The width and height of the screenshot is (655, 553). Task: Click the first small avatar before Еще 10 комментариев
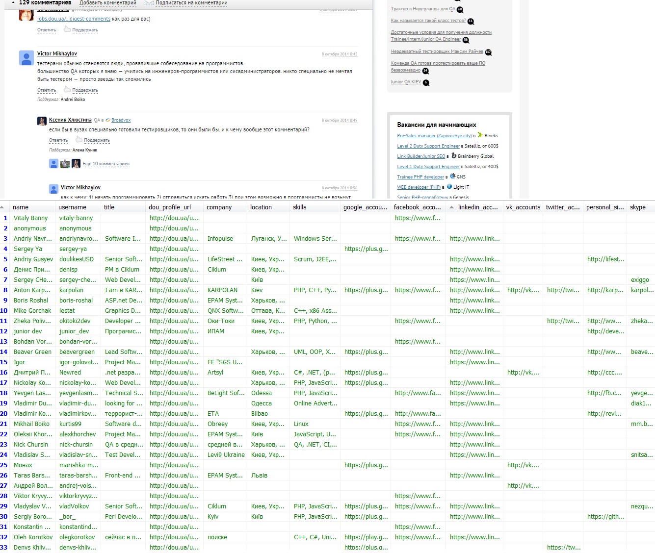tap(54, 164)
